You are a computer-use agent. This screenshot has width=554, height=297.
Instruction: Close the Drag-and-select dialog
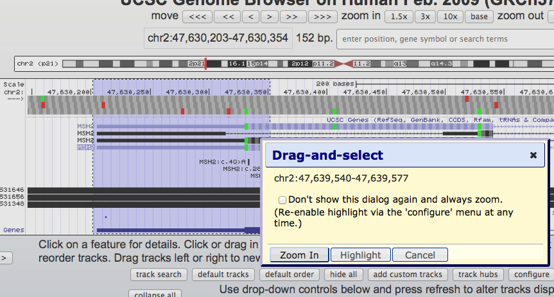[533, 155]
